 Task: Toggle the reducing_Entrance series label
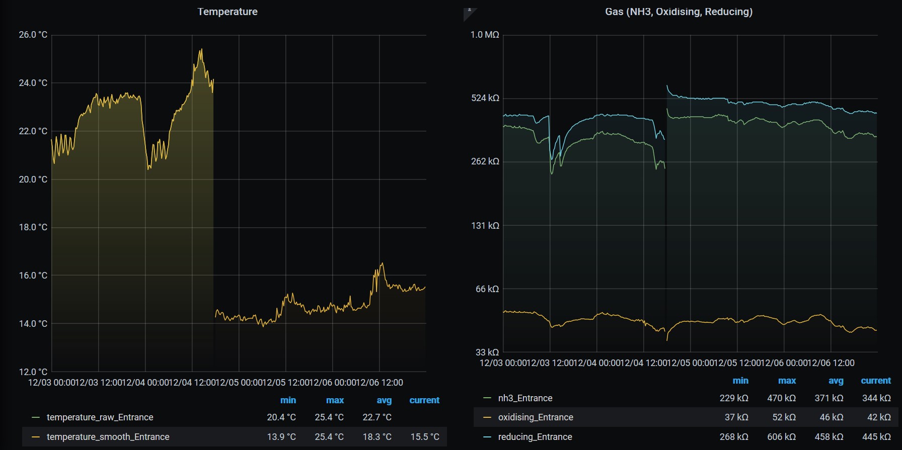tap(535, 437)
